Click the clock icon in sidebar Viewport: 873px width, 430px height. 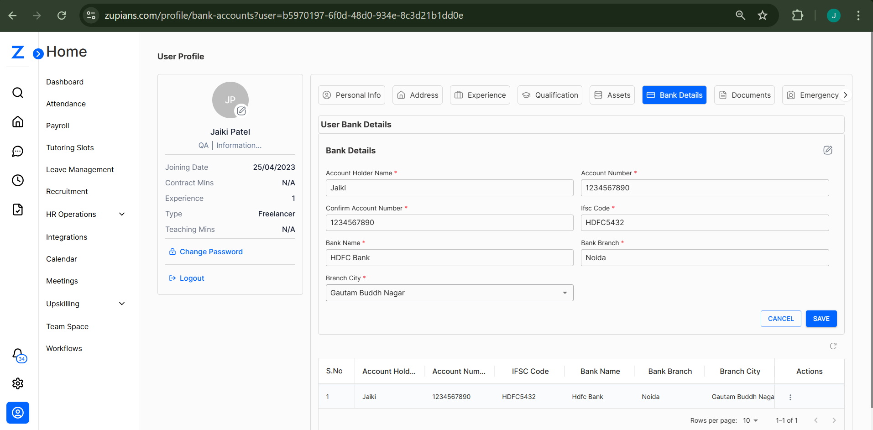(x=18, y=180)
